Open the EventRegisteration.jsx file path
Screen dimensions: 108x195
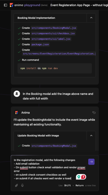pyautogui.click(x=59, y=54)
